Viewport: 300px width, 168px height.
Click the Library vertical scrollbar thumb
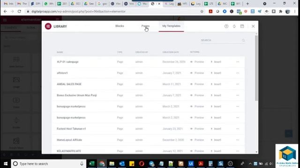click(256, 68)
